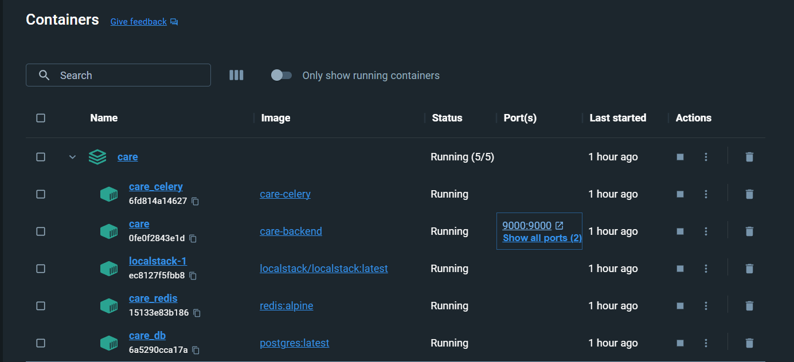The width and height of the screenshot is (794, 362).
Task: Copy the container ID of care_redis
Action: 197,313
